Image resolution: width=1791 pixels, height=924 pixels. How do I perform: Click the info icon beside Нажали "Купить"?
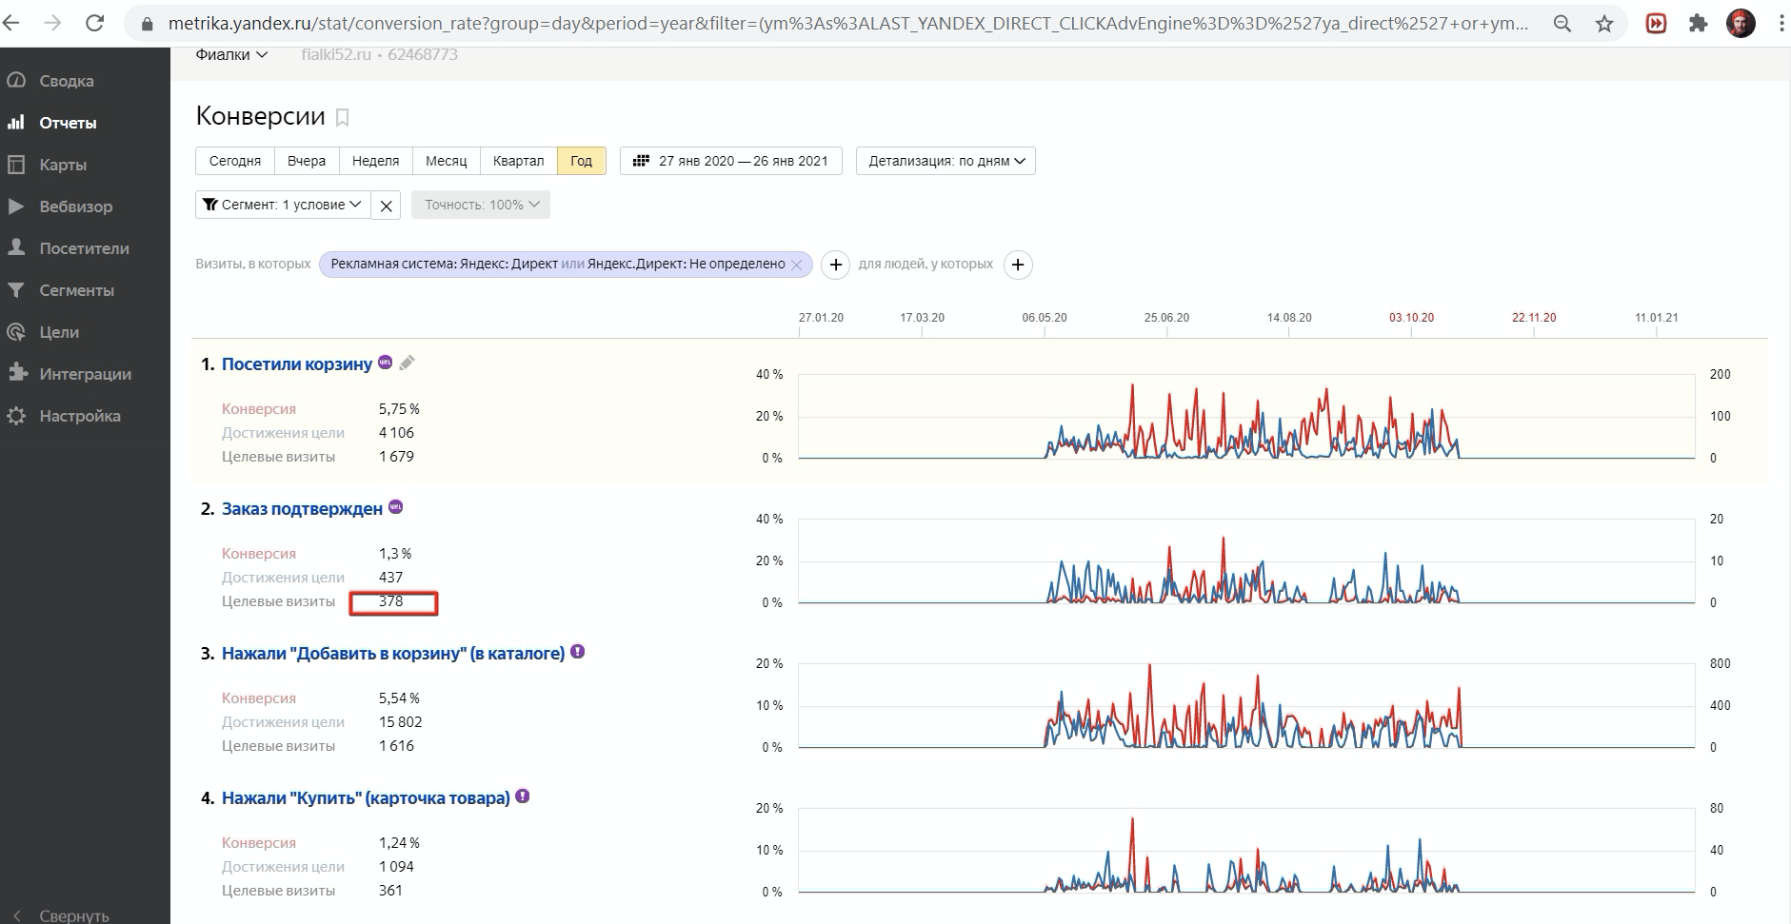pyautogui.click(x=523, y=796)
